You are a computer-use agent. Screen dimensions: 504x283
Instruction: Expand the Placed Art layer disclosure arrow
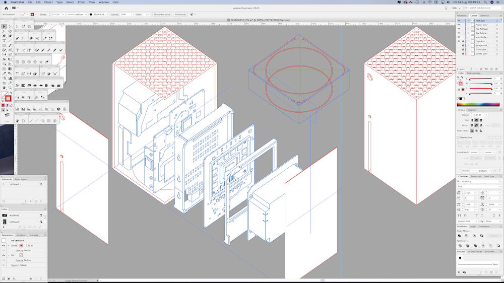pyautogui.click(x=468, y=41)
